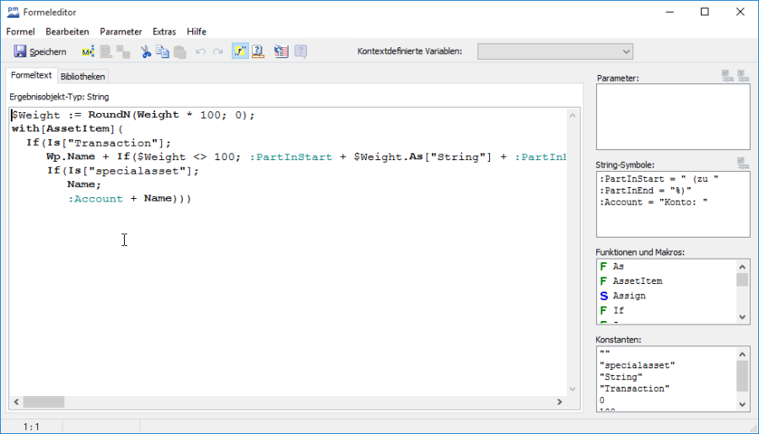Click the Copy icon in toolbar
This screenshot has height=434, width=759.
pos(162,52)
